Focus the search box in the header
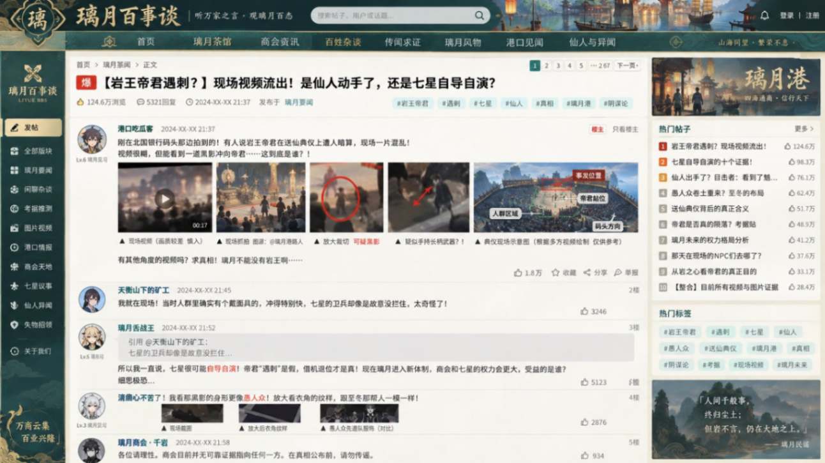The height and width of the screenshot is (463, 825). pyautogui.click(x=393, y=15)
